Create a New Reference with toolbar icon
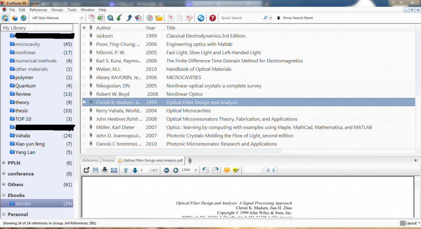 pyautogui.click(x=101, y=18)
